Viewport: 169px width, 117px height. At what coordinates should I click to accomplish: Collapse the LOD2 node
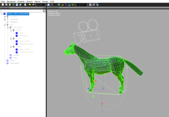pos(11,47)
